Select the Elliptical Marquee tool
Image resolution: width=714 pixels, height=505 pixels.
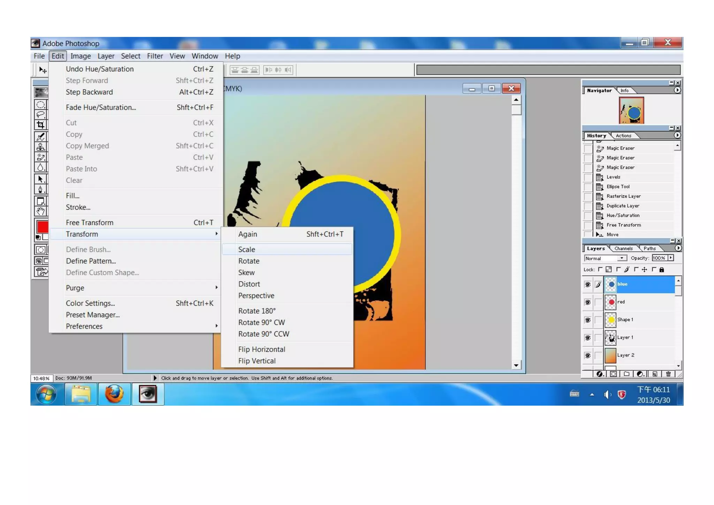coord(40,105)
